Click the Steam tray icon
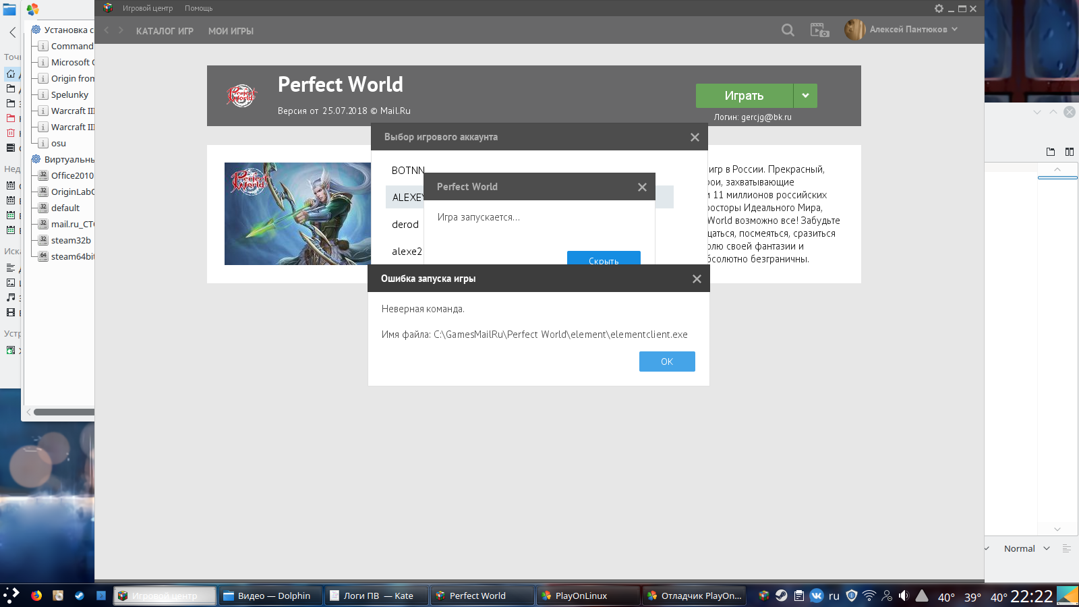This screenshot has height=607, width=1079. tap(781, 596)
